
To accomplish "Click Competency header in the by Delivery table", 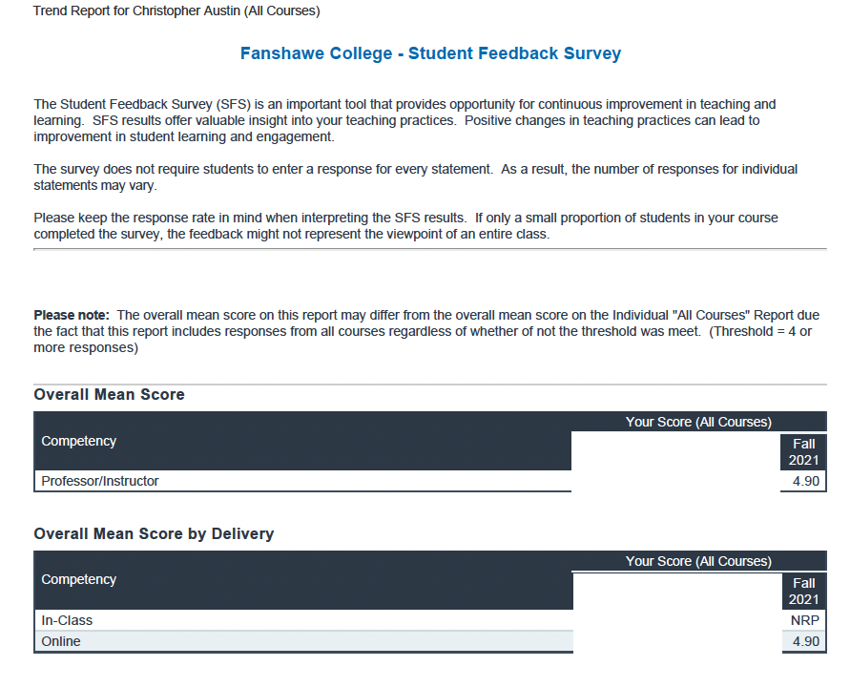I will tap(78, 579).
